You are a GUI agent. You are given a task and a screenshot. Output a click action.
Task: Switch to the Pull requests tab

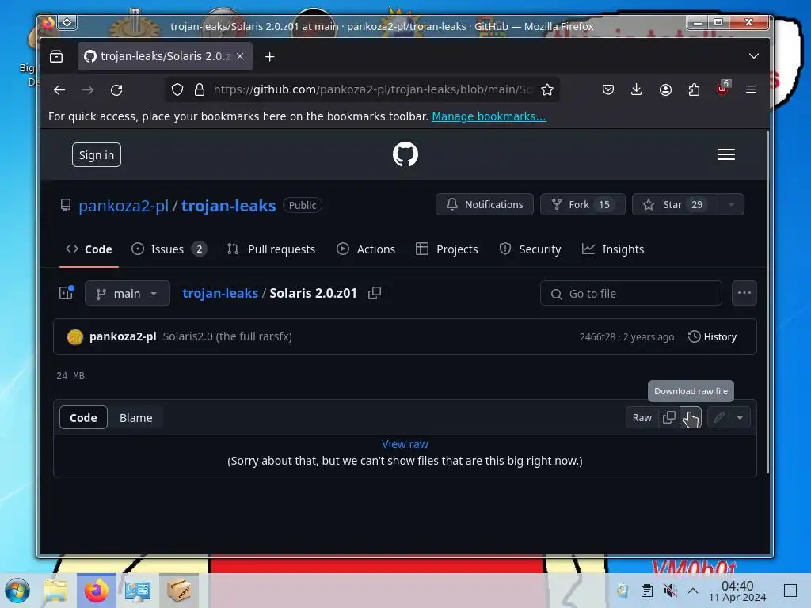tap(271, 249)
